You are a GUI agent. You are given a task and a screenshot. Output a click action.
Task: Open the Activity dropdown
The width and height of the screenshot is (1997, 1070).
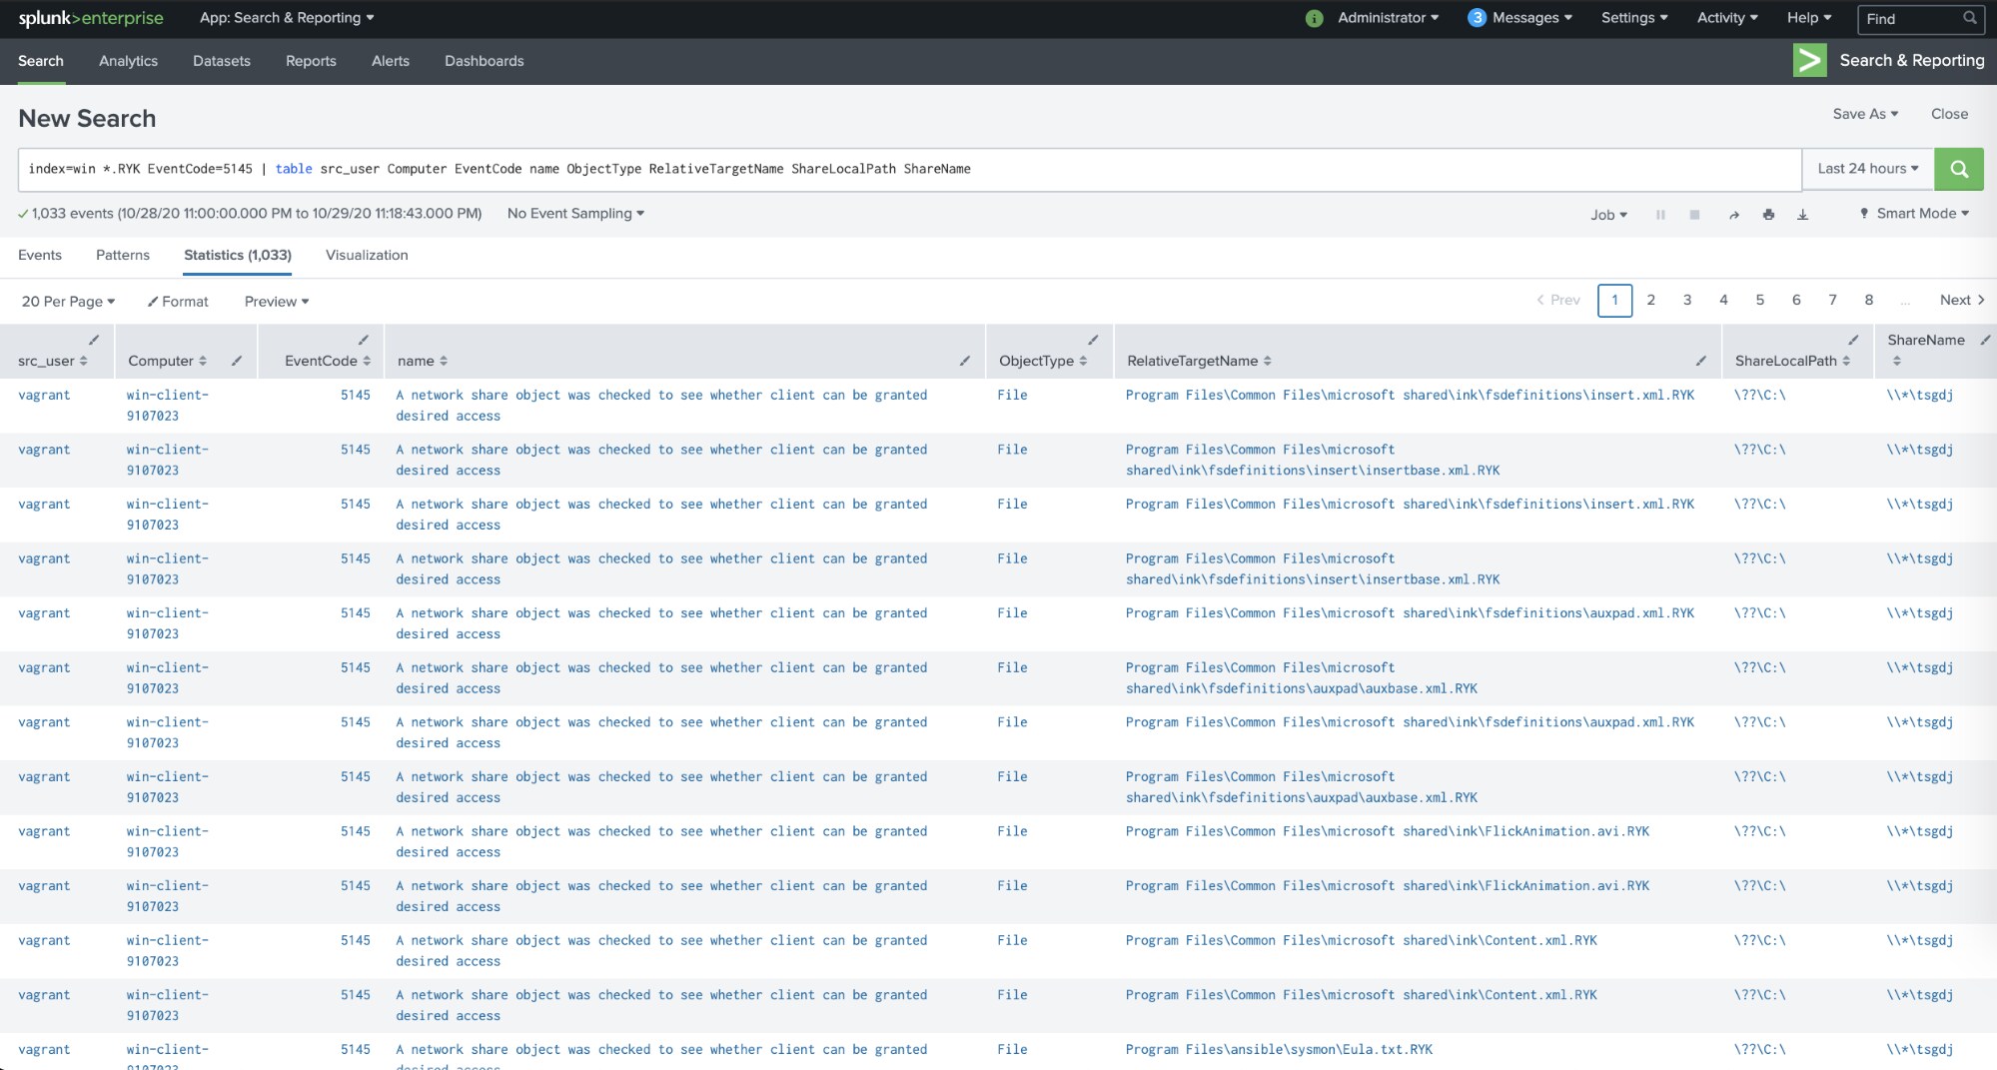[1727, 18]
